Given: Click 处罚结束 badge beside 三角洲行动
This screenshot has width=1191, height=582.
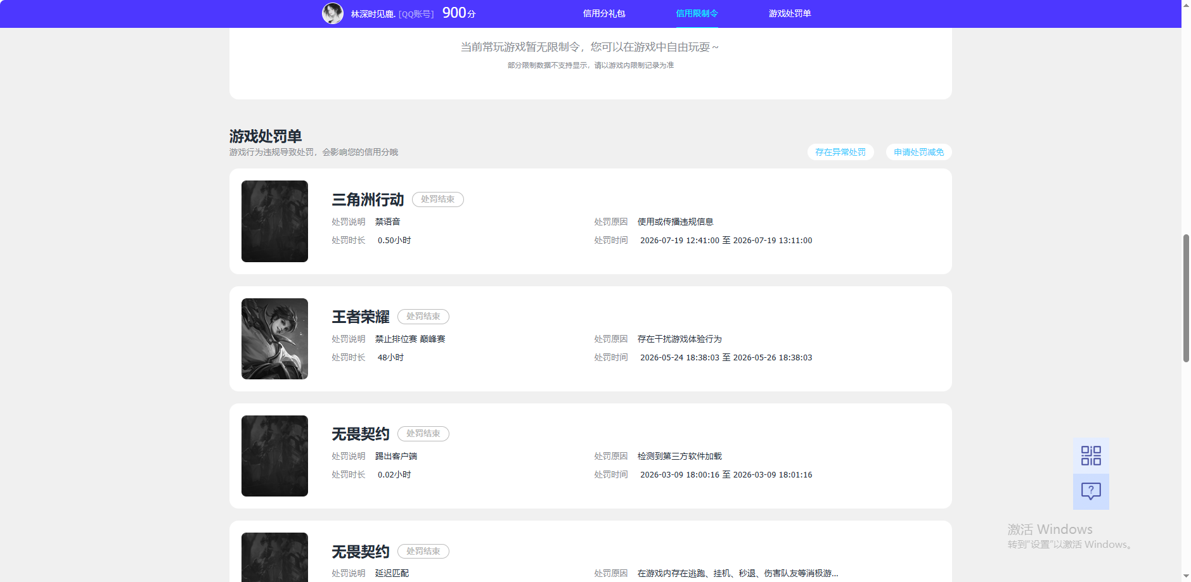Looking at the screenshot, I should [438, 199].
